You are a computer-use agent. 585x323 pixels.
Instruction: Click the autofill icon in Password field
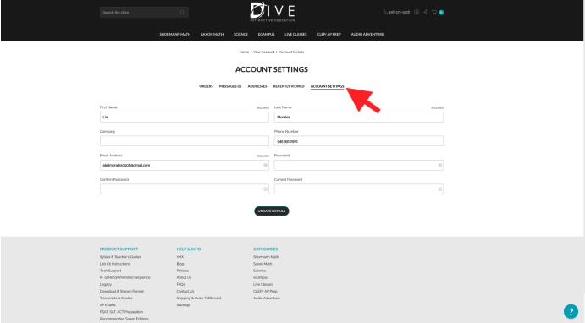point(440,165)
